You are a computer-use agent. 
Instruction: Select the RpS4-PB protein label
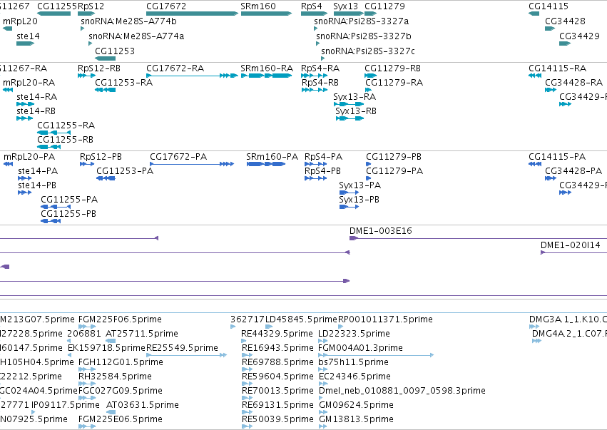pyautogui.click(x=323, y=171)
